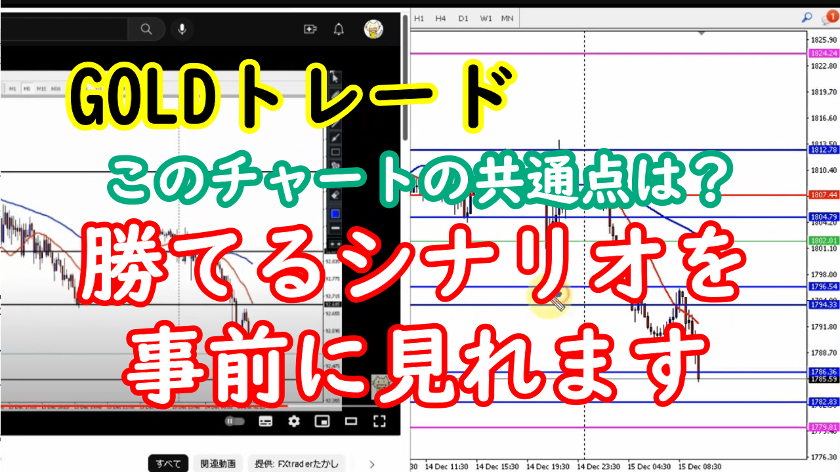Select the すべて filter chip
This screenshot has width=840, height=472.
click(168, 464)
